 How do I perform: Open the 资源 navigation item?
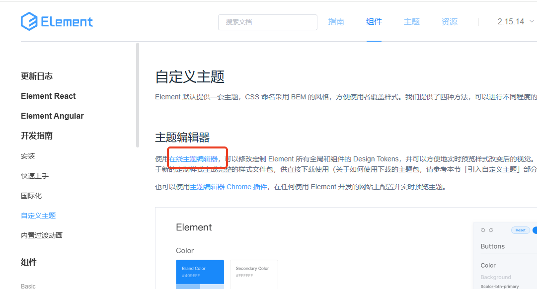(x=449, y=21)
